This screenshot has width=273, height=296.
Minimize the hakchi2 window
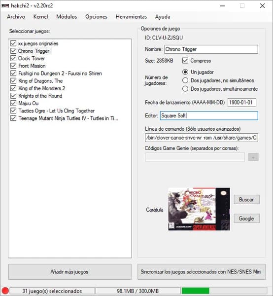[x=222, y=6]
